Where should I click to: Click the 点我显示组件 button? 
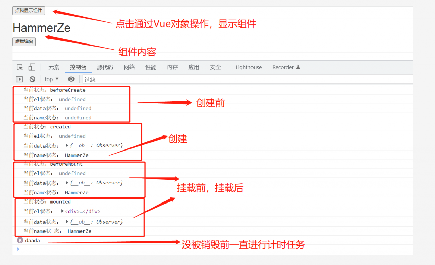click(29, 11)
